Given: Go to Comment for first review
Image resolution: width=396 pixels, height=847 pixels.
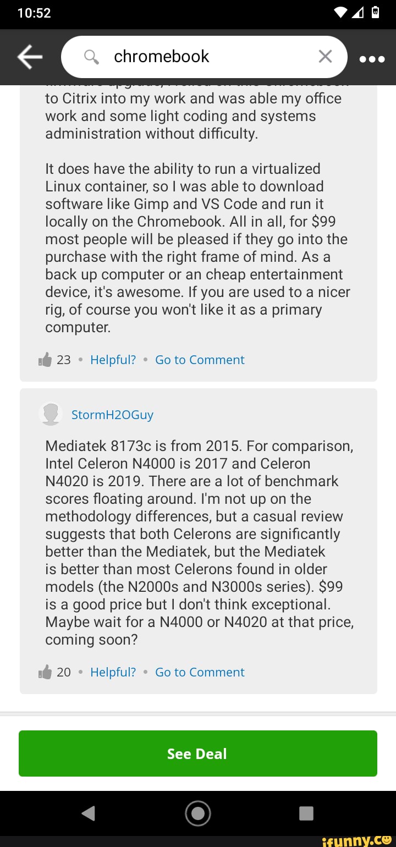Looking at the screenshot, I should [200, 360].
